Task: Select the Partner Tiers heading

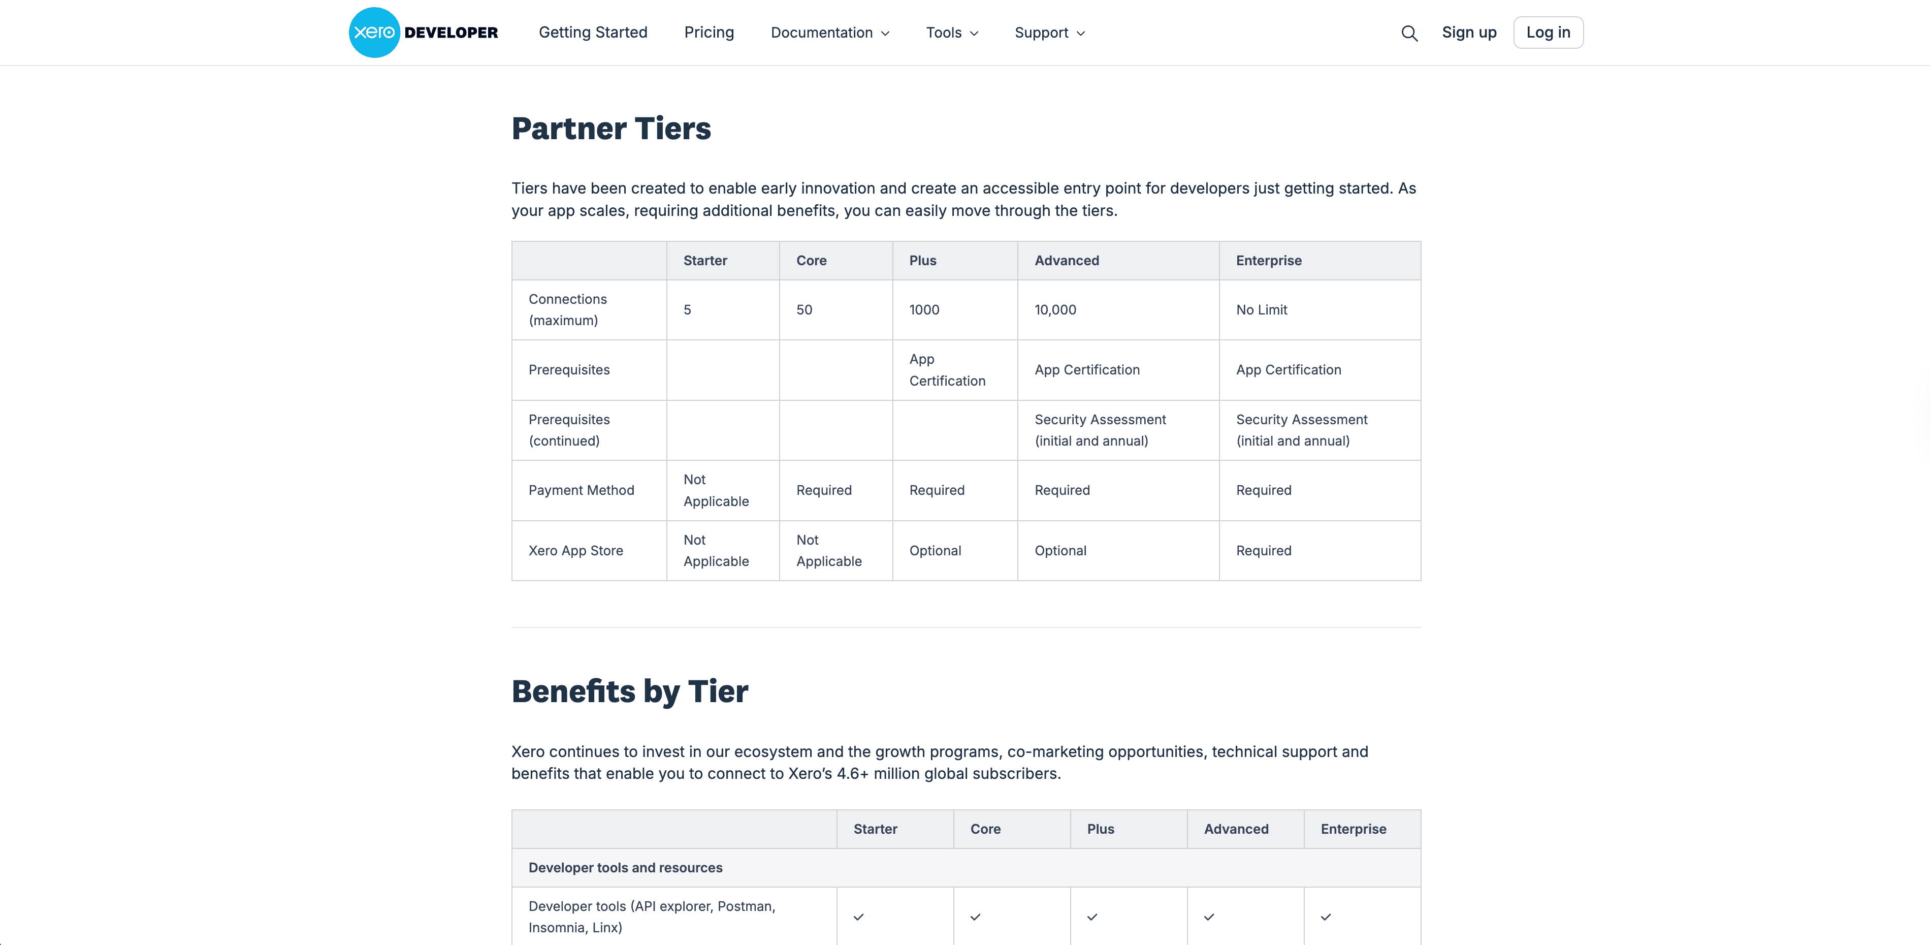Action: point(612,128)
